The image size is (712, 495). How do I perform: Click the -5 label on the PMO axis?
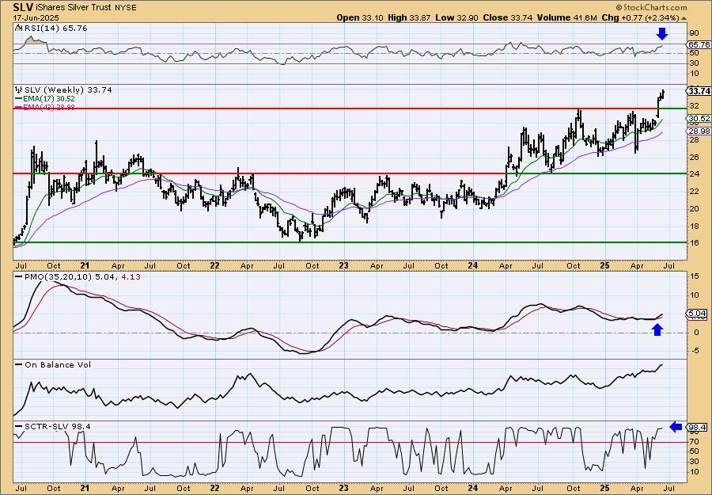pyautogui.click(x=694, y=350)
